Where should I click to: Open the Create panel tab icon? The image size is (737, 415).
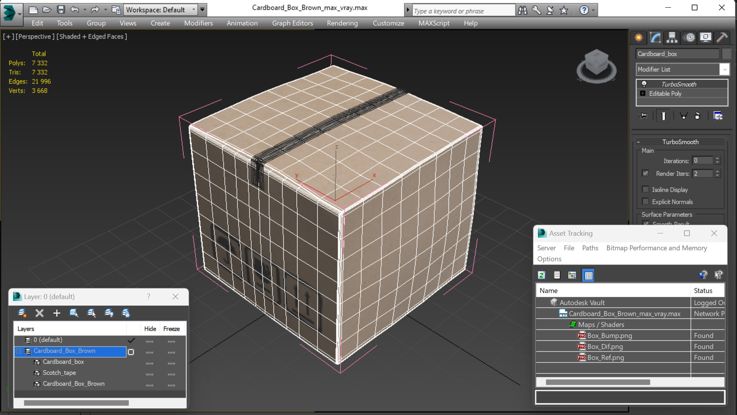click(639, 38)
